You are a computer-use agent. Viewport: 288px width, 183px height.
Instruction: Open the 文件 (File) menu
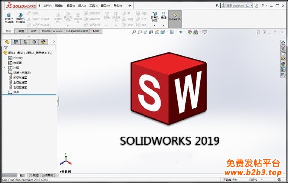click(x=47, y=6)
